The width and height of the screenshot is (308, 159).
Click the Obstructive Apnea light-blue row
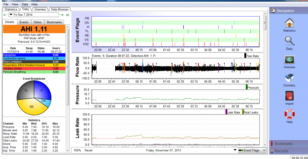[34, 58]
